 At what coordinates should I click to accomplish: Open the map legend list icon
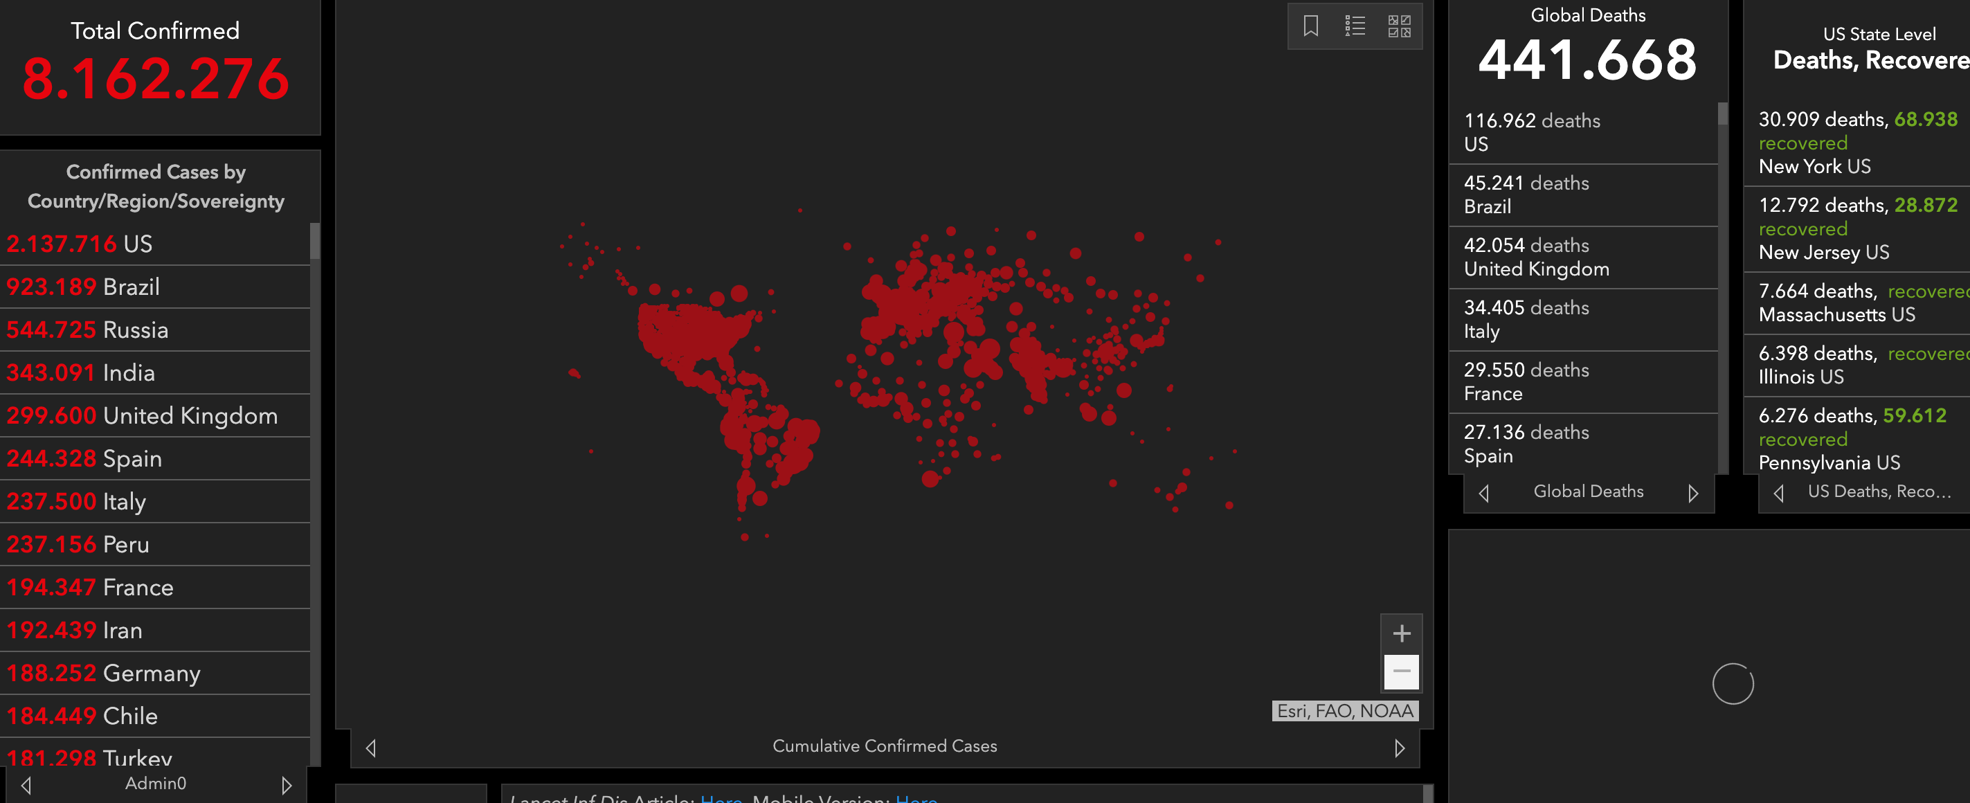tap(1355, 26)
